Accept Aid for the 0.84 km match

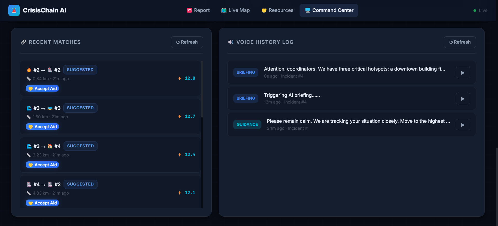[42, 88]
